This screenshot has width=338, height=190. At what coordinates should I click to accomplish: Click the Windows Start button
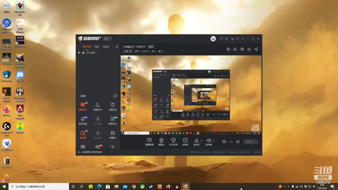click(x=4, y=186)
